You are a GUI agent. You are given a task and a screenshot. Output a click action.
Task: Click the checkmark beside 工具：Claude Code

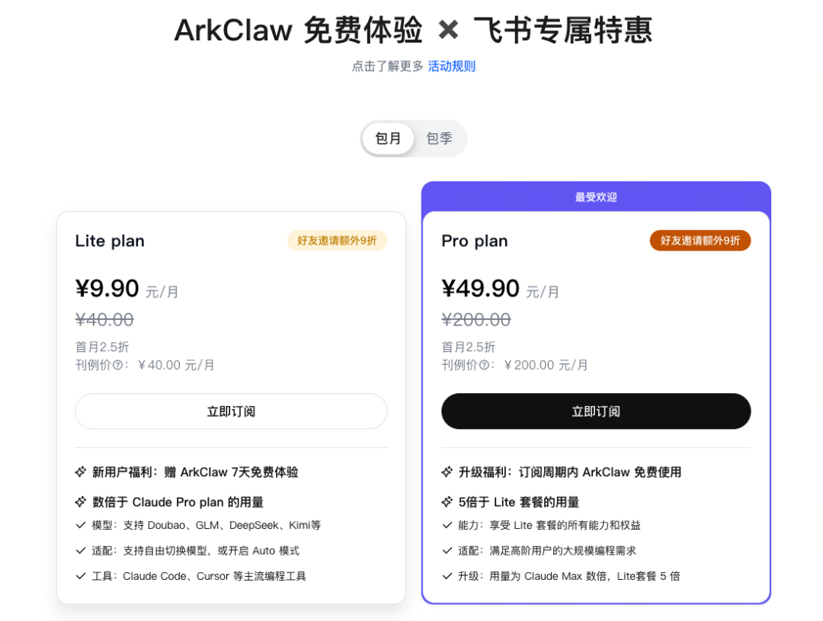(x=81, y=576)
